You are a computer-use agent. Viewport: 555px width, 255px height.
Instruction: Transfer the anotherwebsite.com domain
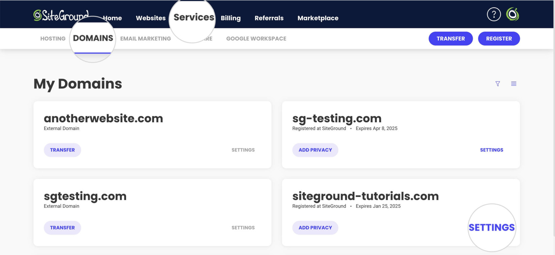click(x=62, y=150)
